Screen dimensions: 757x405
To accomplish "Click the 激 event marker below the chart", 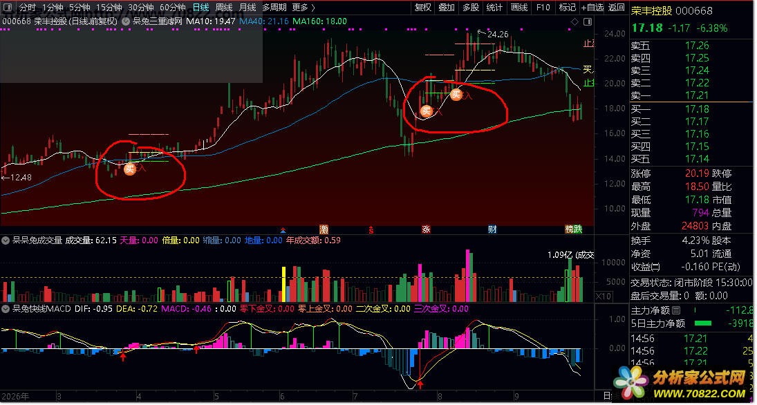I will pyautogui.click(x=324, y=229).
